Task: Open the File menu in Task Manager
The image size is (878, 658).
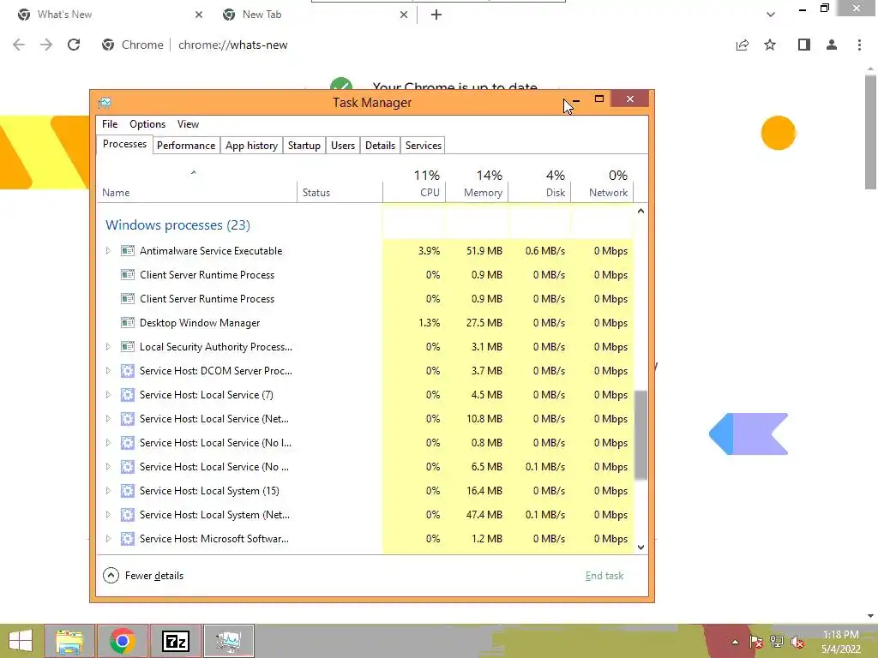Action: [110, 124]
